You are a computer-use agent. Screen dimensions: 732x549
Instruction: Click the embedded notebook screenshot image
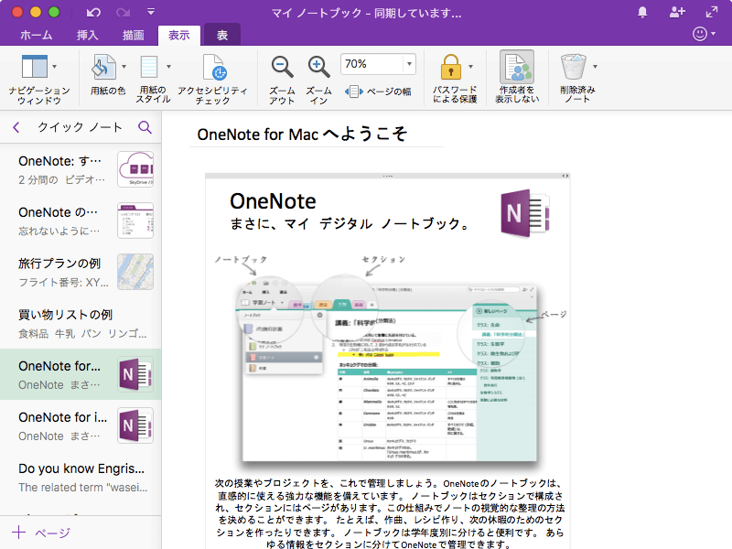click(x=390, y=369)
